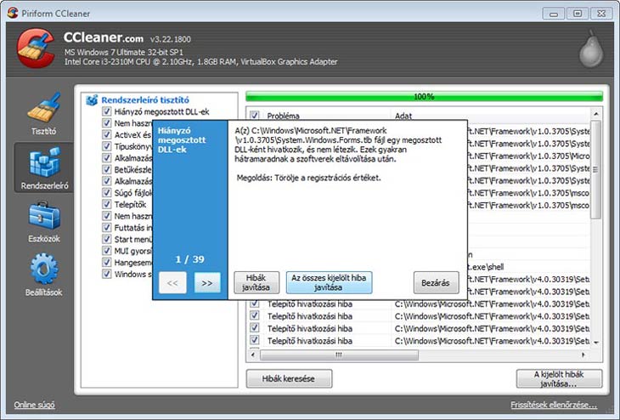The width and height of the screenshot is (620, 420).
Task: Open the Beállítások settings section
Action: coord(44,275)
